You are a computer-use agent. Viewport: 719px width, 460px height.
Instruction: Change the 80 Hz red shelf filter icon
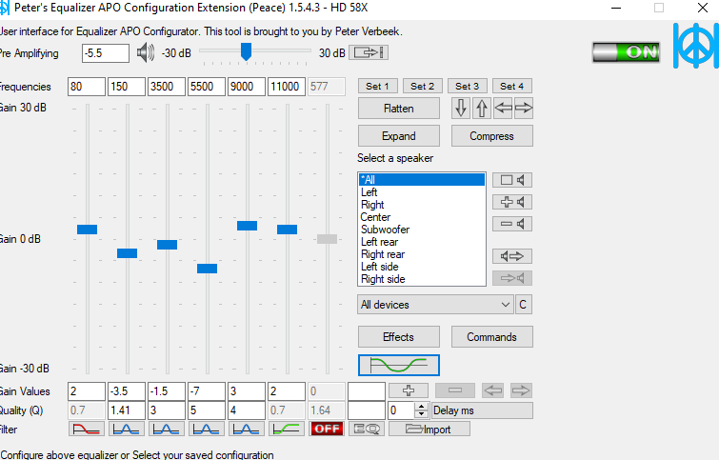point(87,430)
